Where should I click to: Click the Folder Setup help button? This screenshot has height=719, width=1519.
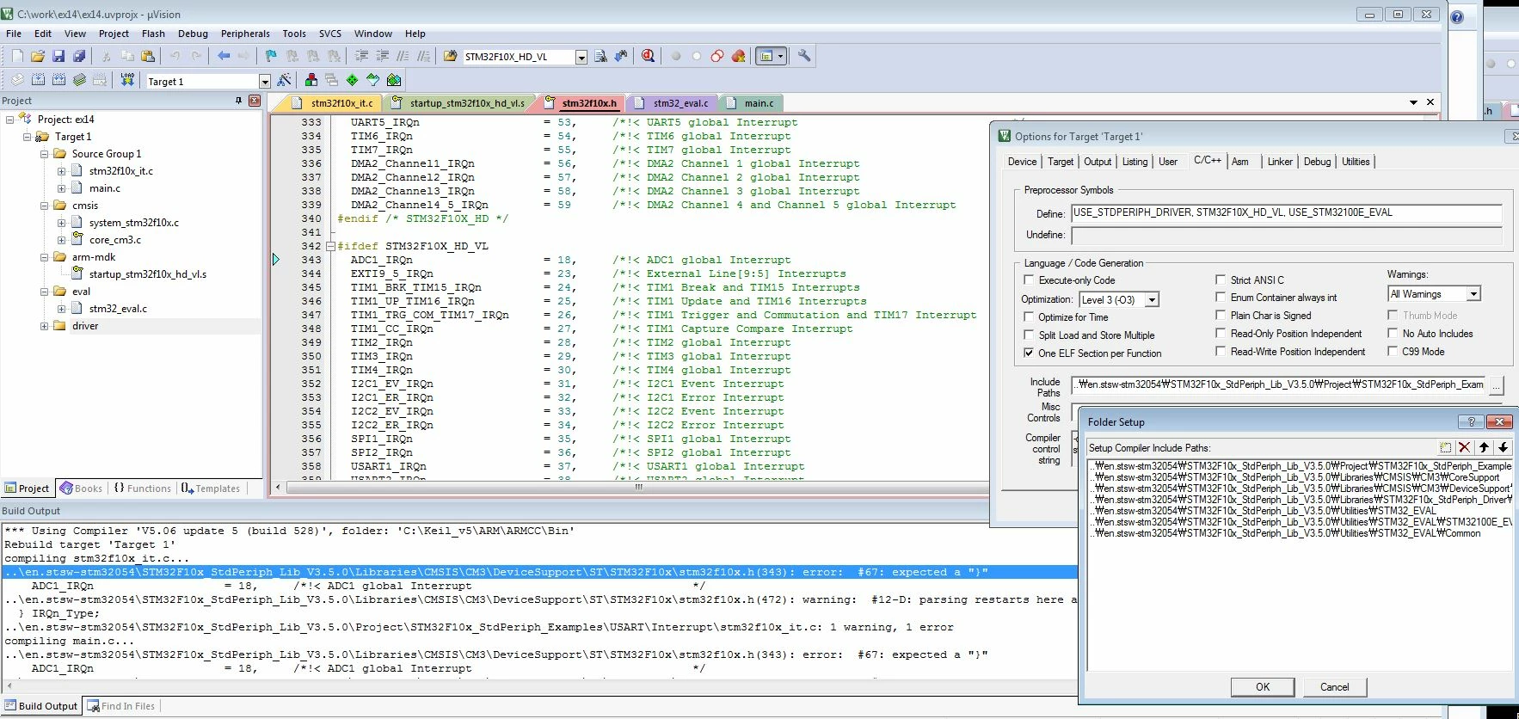[1471, 421]
